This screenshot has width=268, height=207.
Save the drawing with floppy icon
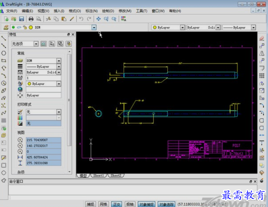[x=22, y=19]
